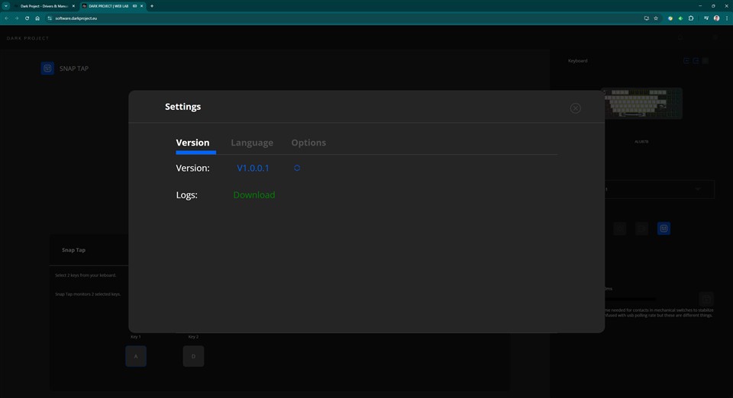Close the Settings dialog
This screenshot has width=733, height=398.
click(x=575, y=108)
